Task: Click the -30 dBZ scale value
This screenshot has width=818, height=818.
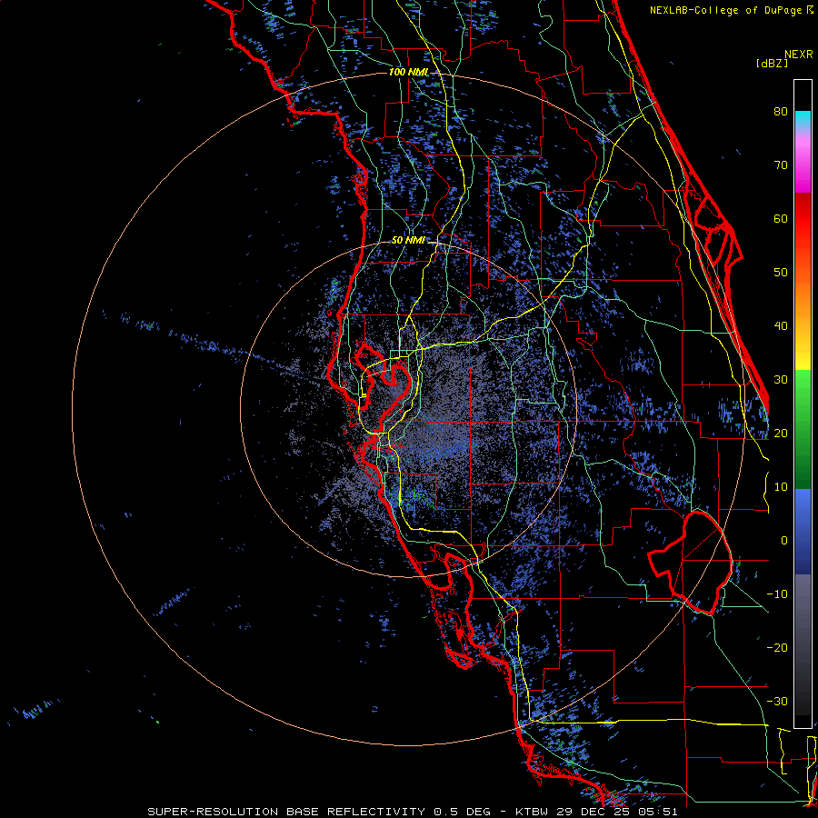Action: click(x=777, y=701)
